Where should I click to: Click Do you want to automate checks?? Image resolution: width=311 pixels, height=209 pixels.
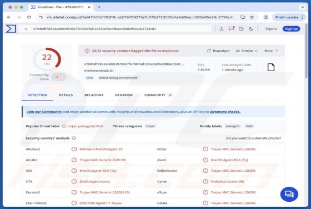(x=253, y=138)
